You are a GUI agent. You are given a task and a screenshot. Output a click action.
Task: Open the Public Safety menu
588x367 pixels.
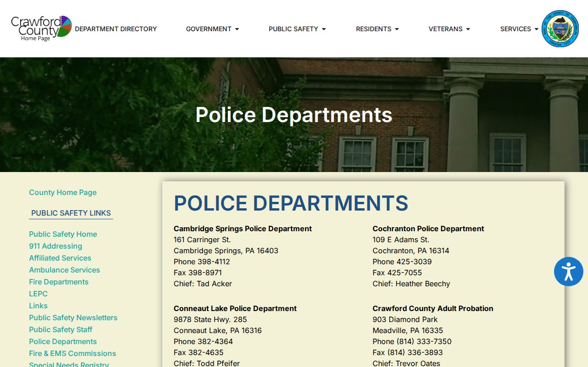293,29
